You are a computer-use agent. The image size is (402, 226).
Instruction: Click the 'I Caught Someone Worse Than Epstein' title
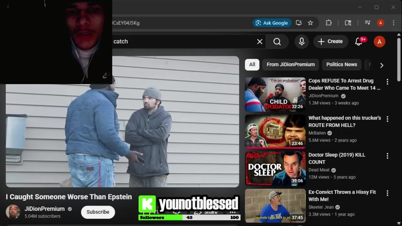tap(69, 197)
